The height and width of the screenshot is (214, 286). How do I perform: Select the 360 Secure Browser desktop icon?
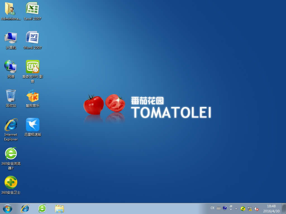(11, 154)
